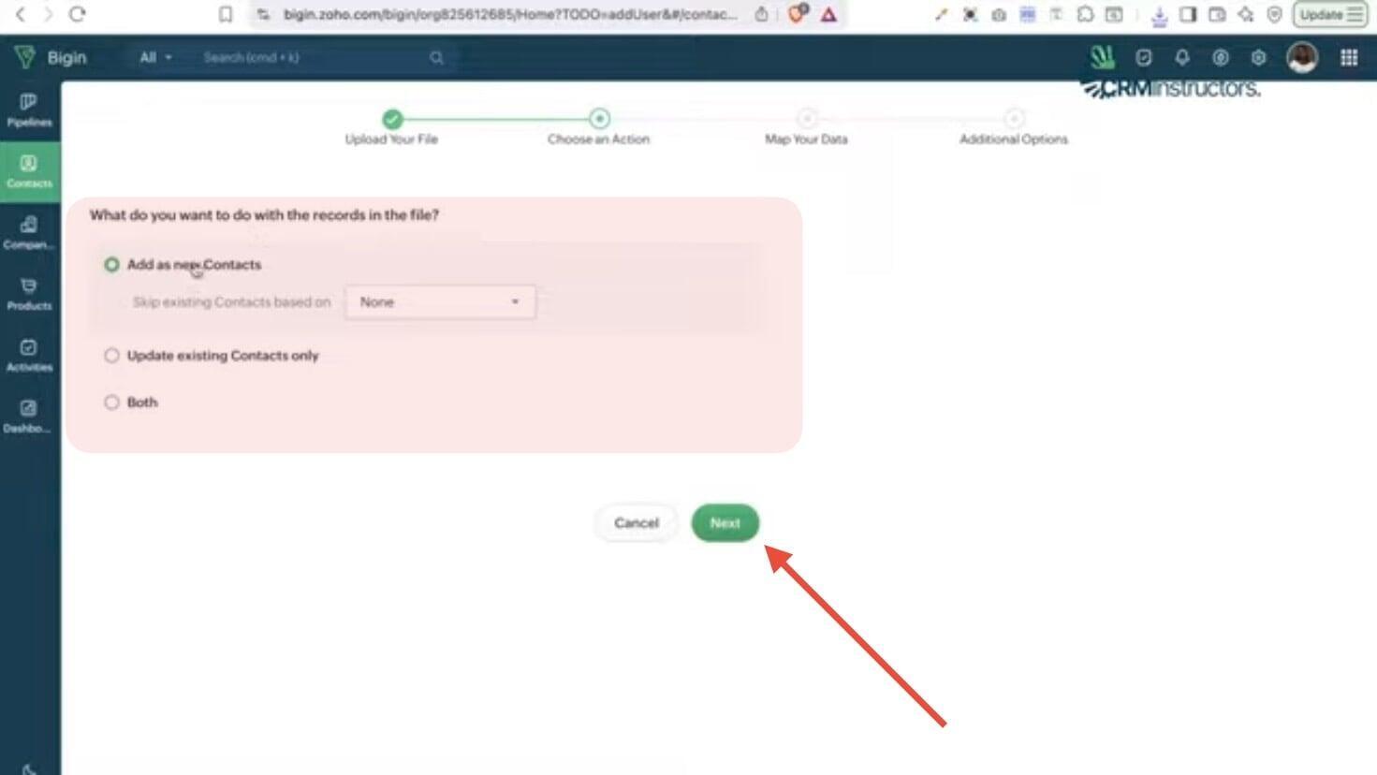Open the All search filter dropdown
This screenshot has width=1377, height=775.
[155, 58]
